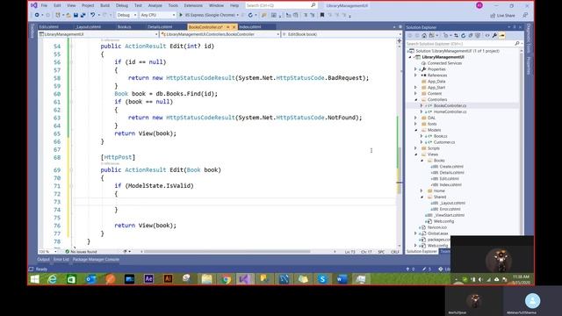Open the Package Manager Console tab
This screenshot has width=562, height=316.
point(96,260)
